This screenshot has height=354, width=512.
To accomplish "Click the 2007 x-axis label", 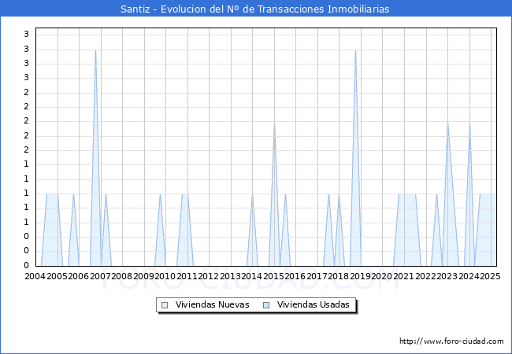I will (100, 276).
